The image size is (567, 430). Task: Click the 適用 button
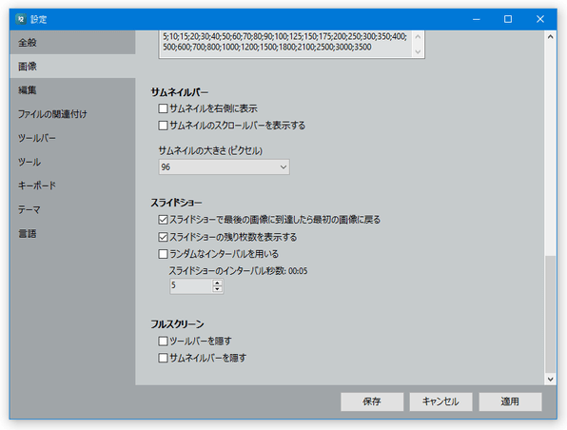point(510,401)
